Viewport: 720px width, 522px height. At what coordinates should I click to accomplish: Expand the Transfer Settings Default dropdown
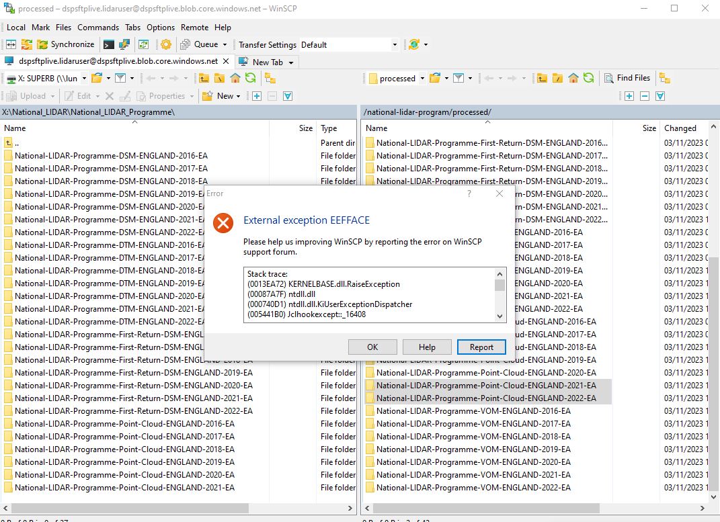(395, 44)
